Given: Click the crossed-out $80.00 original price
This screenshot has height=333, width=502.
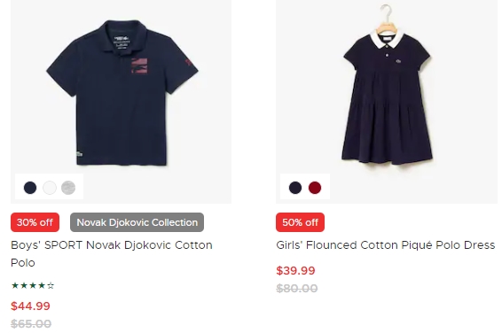Looking at the screenshot, I should (297, 288).
